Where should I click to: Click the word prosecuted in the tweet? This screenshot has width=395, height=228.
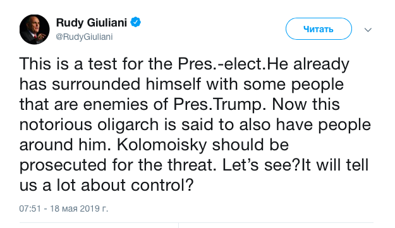[x=63, y=165]
